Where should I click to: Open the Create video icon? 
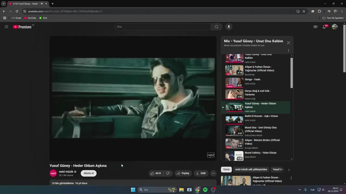tap(315, 27)
